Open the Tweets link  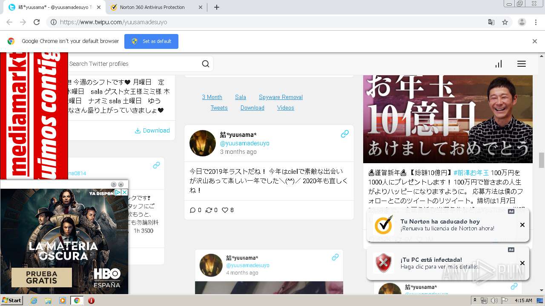click(219, 108)
